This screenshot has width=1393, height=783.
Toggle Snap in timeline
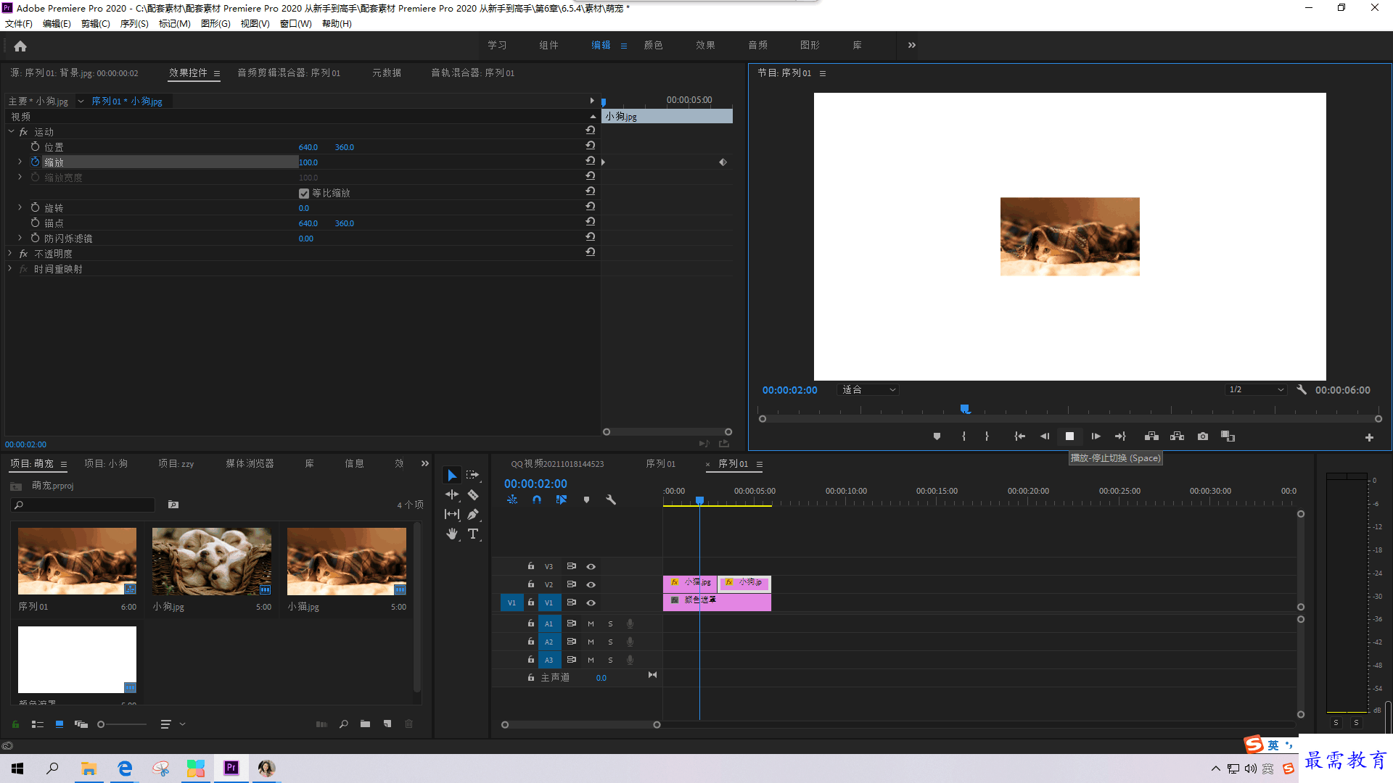click(x=537, y=500)
